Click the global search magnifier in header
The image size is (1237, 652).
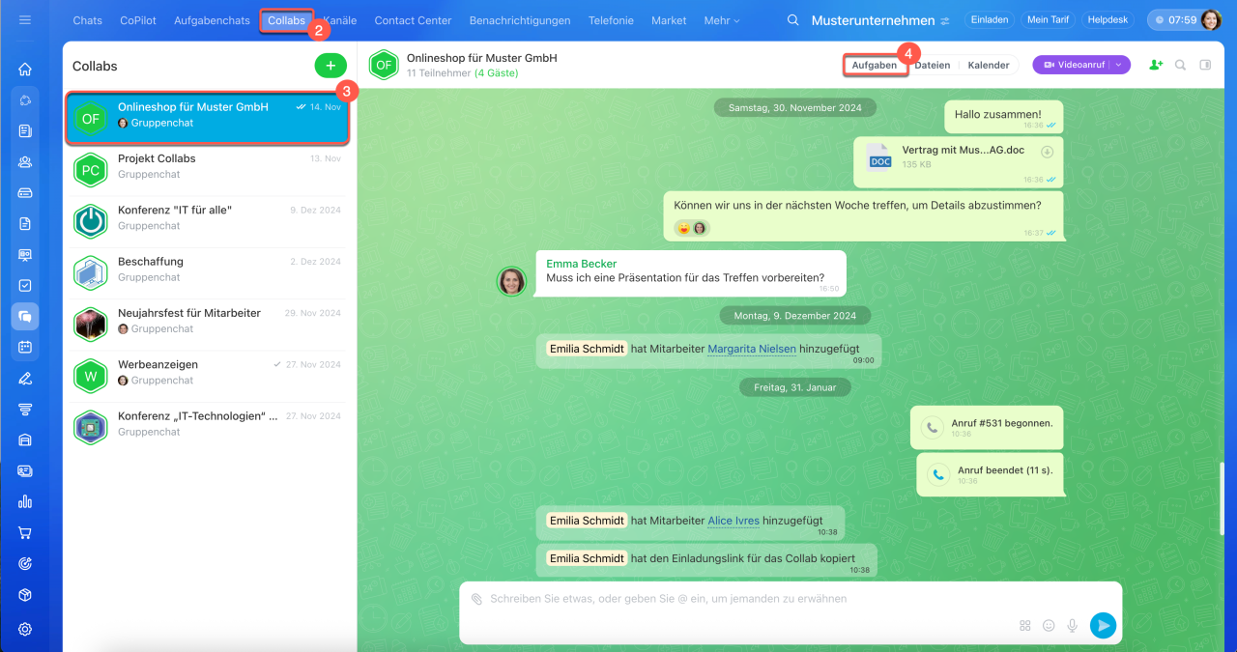tap(793, 20)
